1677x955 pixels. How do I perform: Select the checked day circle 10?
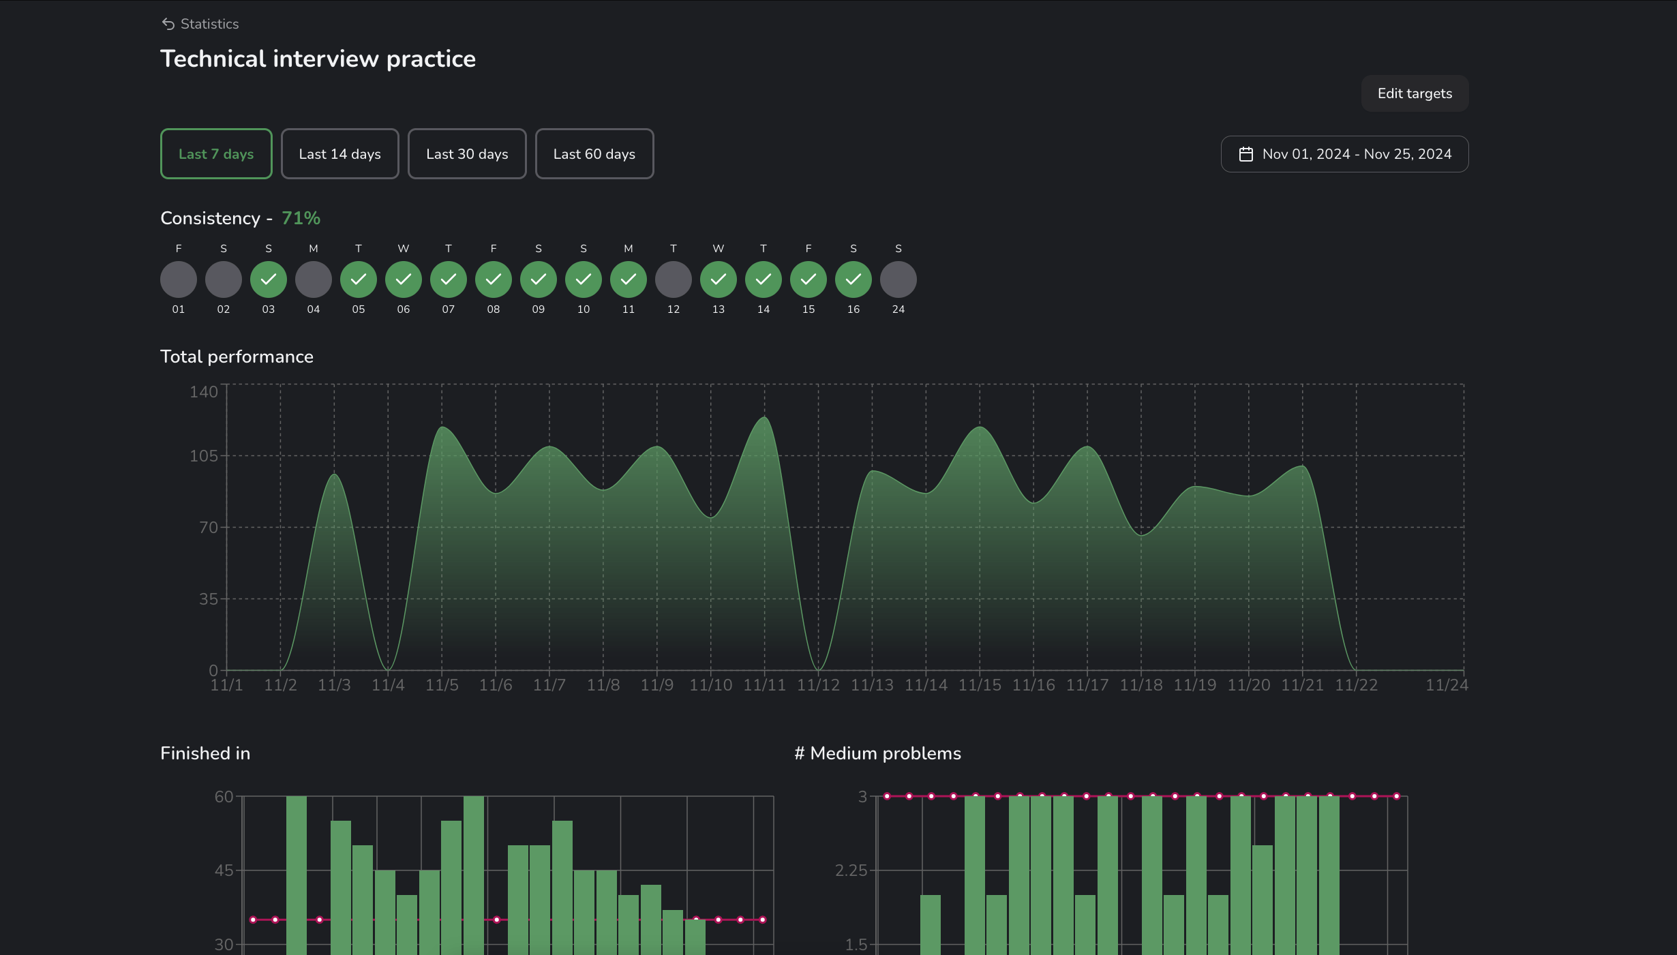coord(584,279)
